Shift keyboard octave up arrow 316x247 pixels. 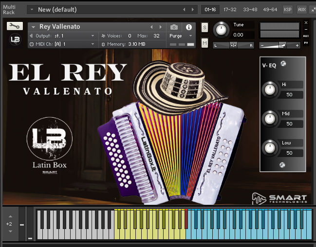pos(11,216)
